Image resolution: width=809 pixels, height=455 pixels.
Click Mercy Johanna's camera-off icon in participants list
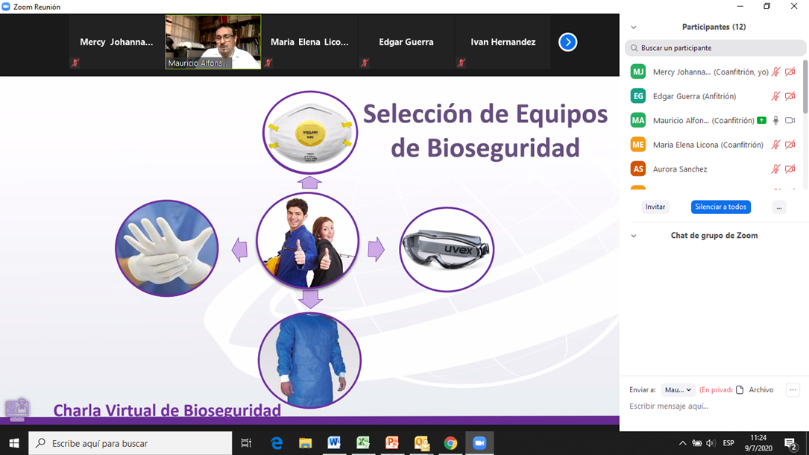click(x=790, y=72)
